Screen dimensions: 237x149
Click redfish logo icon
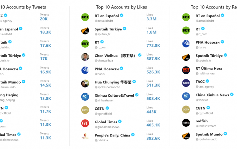[x=186, y=123]
